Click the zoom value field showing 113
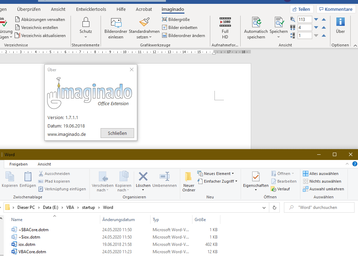Screen dimensions: 358x256 pyautogui.click(x=305, y=20)
